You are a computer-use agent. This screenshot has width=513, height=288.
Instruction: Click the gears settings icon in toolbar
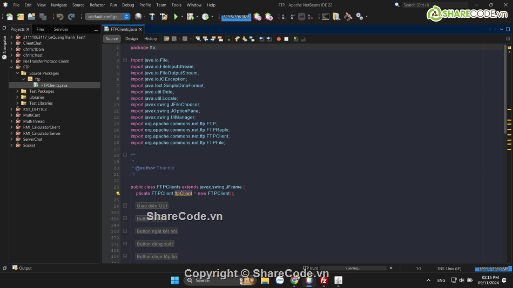click(359, 17)
